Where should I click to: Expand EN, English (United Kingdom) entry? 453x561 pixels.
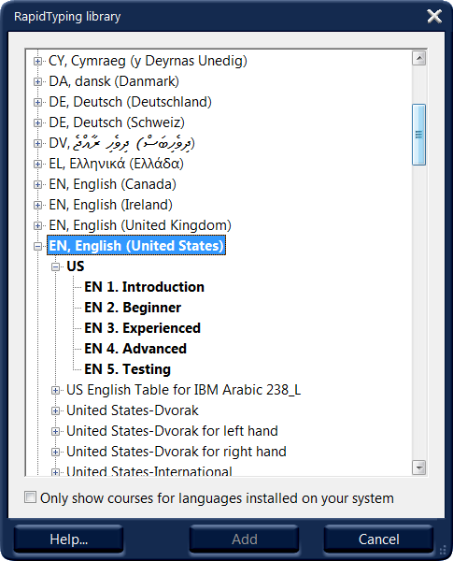click(37, 225)
